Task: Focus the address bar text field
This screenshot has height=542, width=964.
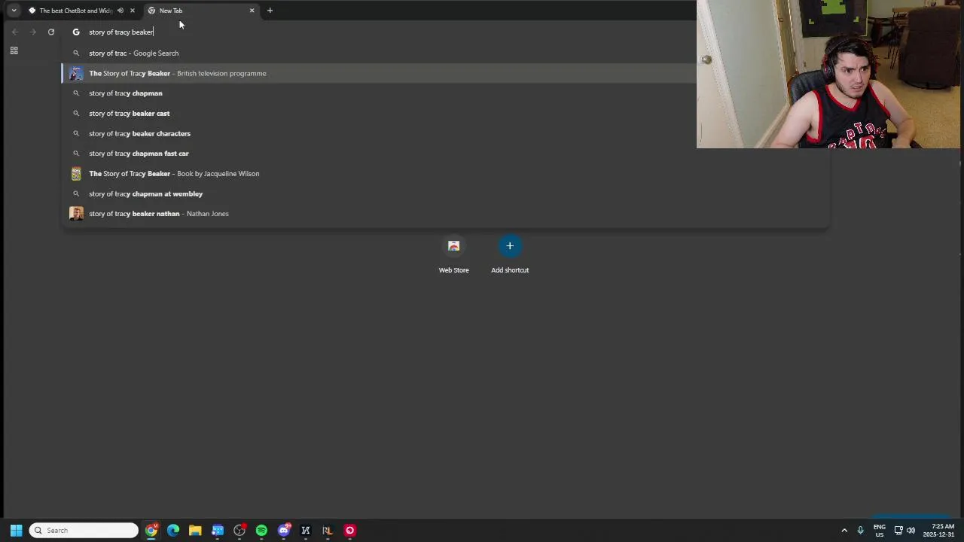Action: 377,32
